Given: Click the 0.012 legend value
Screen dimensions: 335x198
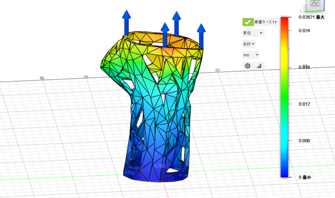Looking at the screenshot, I should 304,104.
